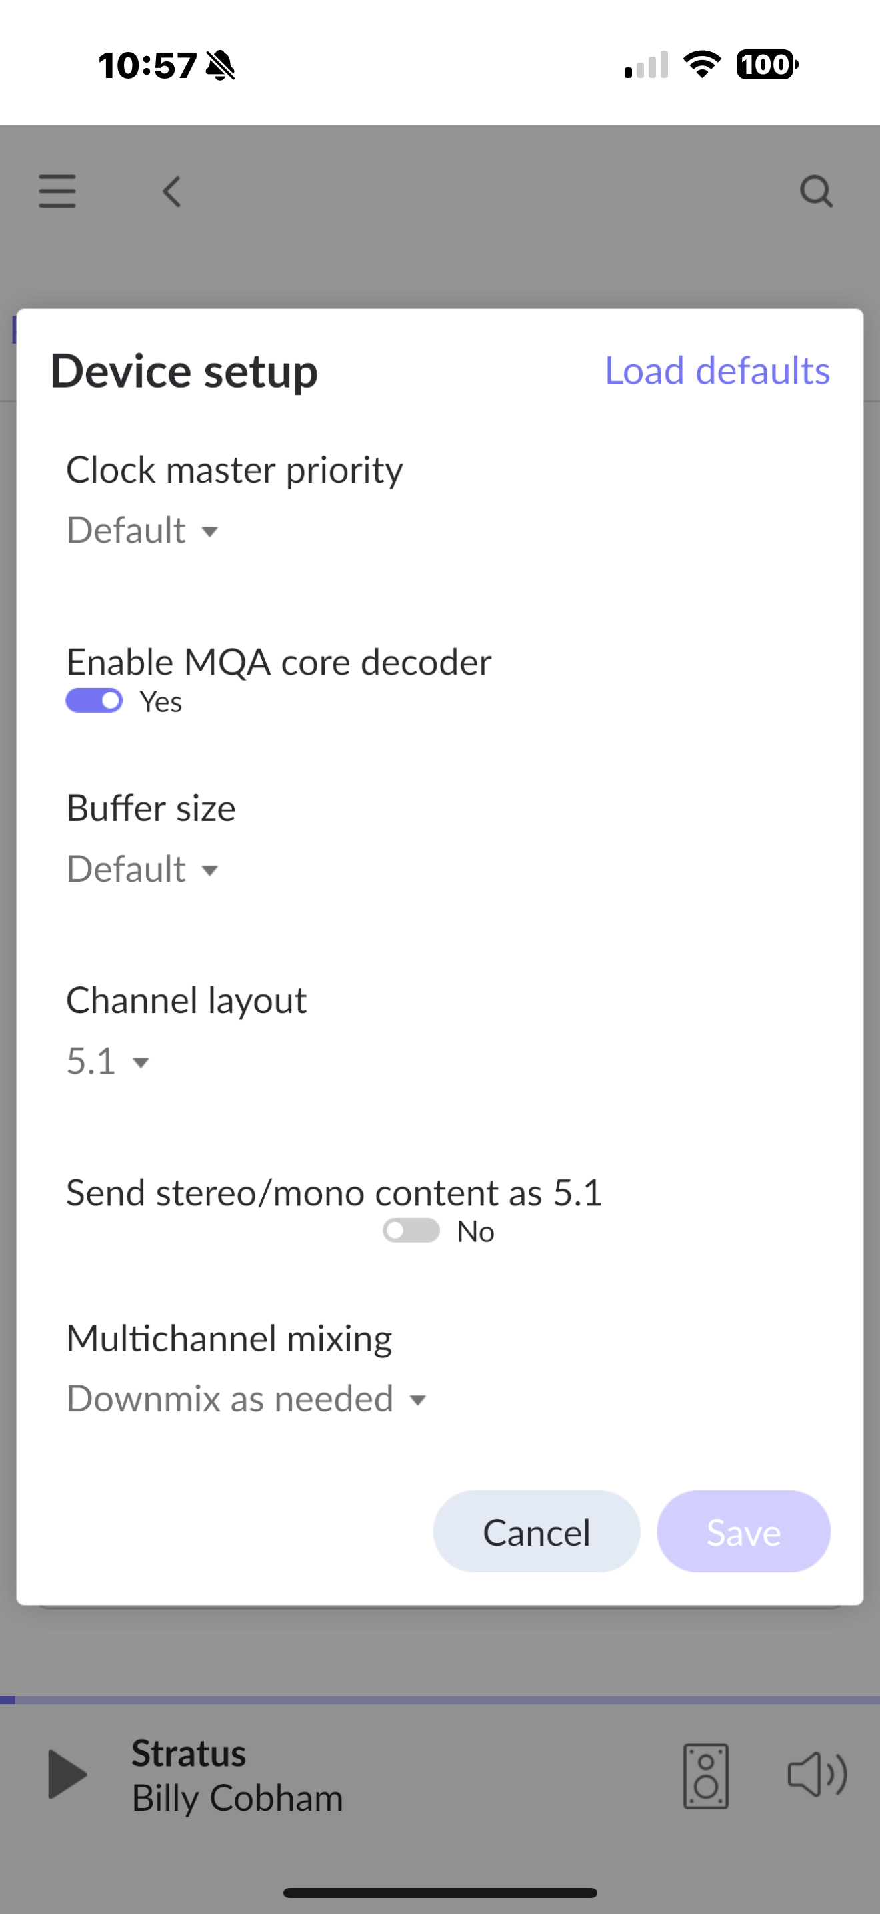This screenshot has height=1914, width=880.
Task: Open the Buffer size dropdown
Action: pos(143,870)
